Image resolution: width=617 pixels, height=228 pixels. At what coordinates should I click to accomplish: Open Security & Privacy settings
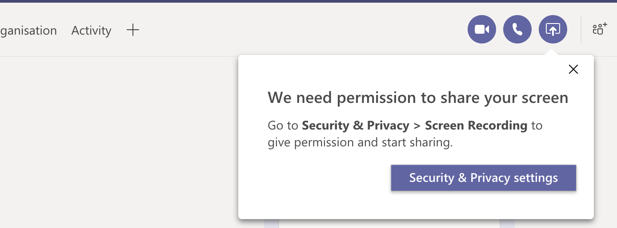click(483, 178)
